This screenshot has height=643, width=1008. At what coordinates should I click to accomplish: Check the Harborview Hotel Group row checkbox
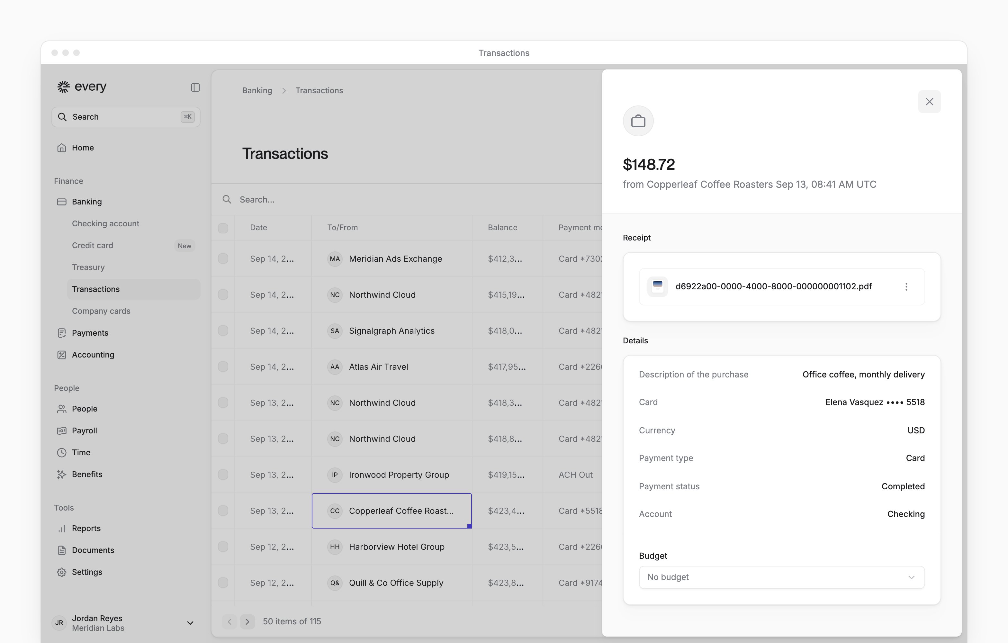pyautogui.click(x=223, y=547)
